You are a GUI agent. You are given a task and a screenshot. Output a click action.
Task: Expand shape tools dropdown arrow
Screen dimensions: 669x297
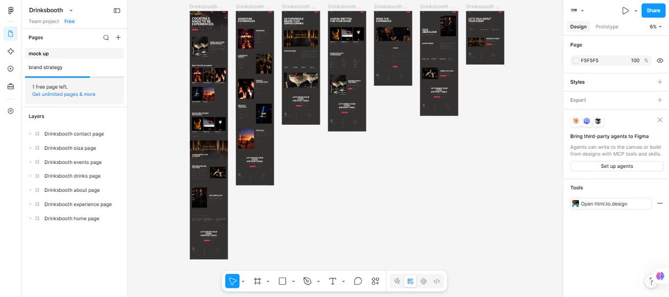pyautogui.click(x=293, y=281)
